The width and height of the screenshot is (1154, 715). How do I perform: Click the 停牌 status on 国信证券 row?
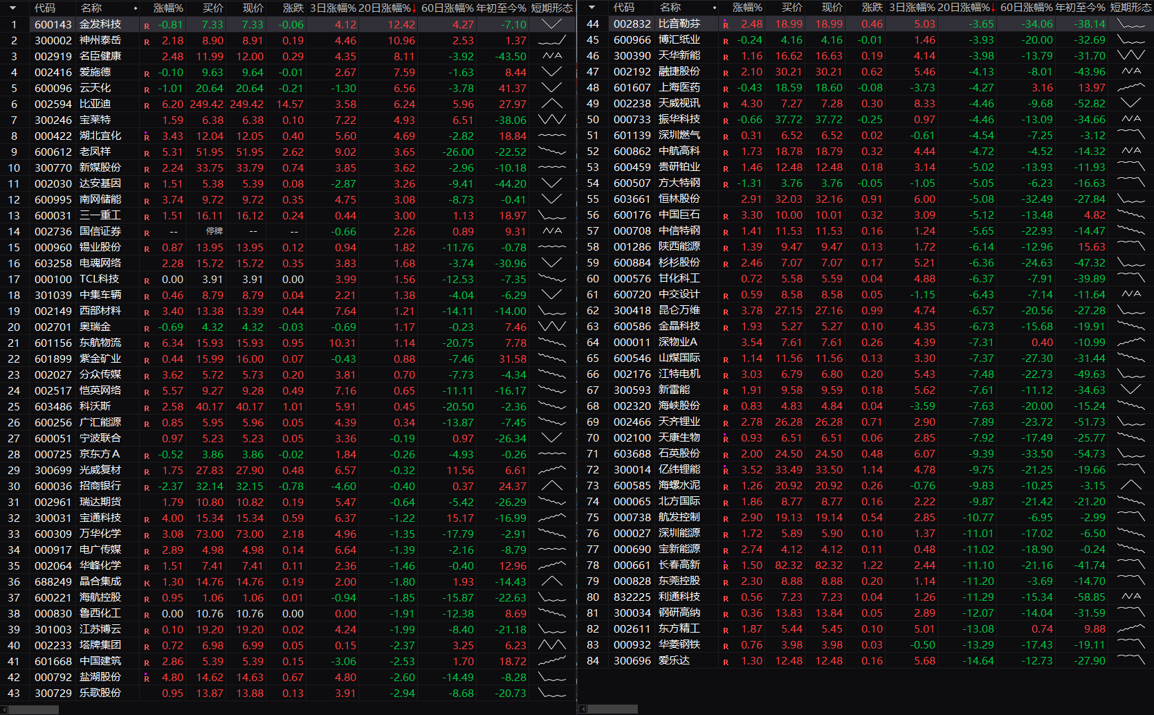[214, 231]
